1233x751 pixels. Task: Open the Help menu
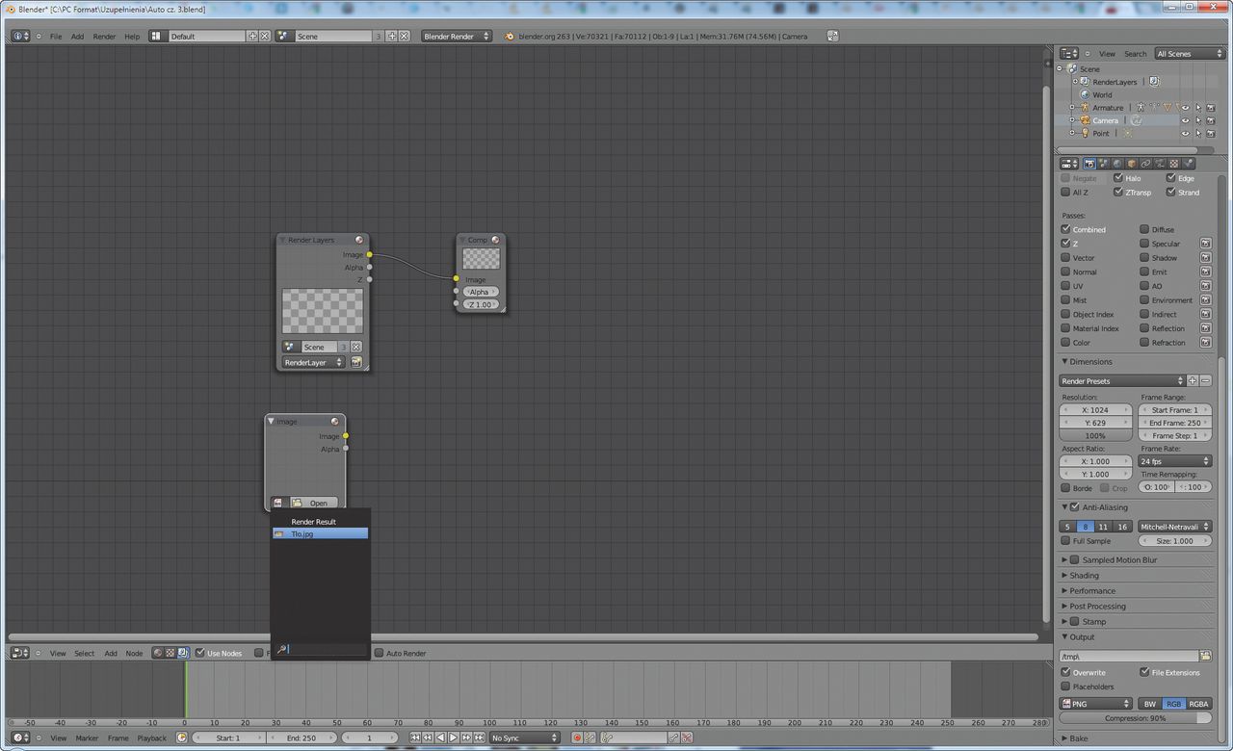[x=132, y=37]
